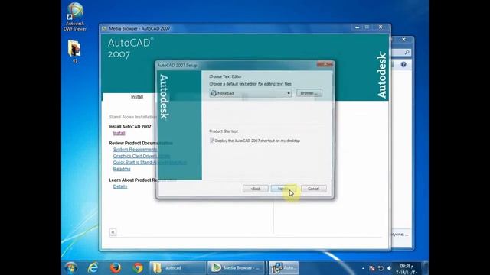Open the 01 folder on the desktop
Image resolution: width=490 pixels, height=275 pixels.
tap(74, 51)
